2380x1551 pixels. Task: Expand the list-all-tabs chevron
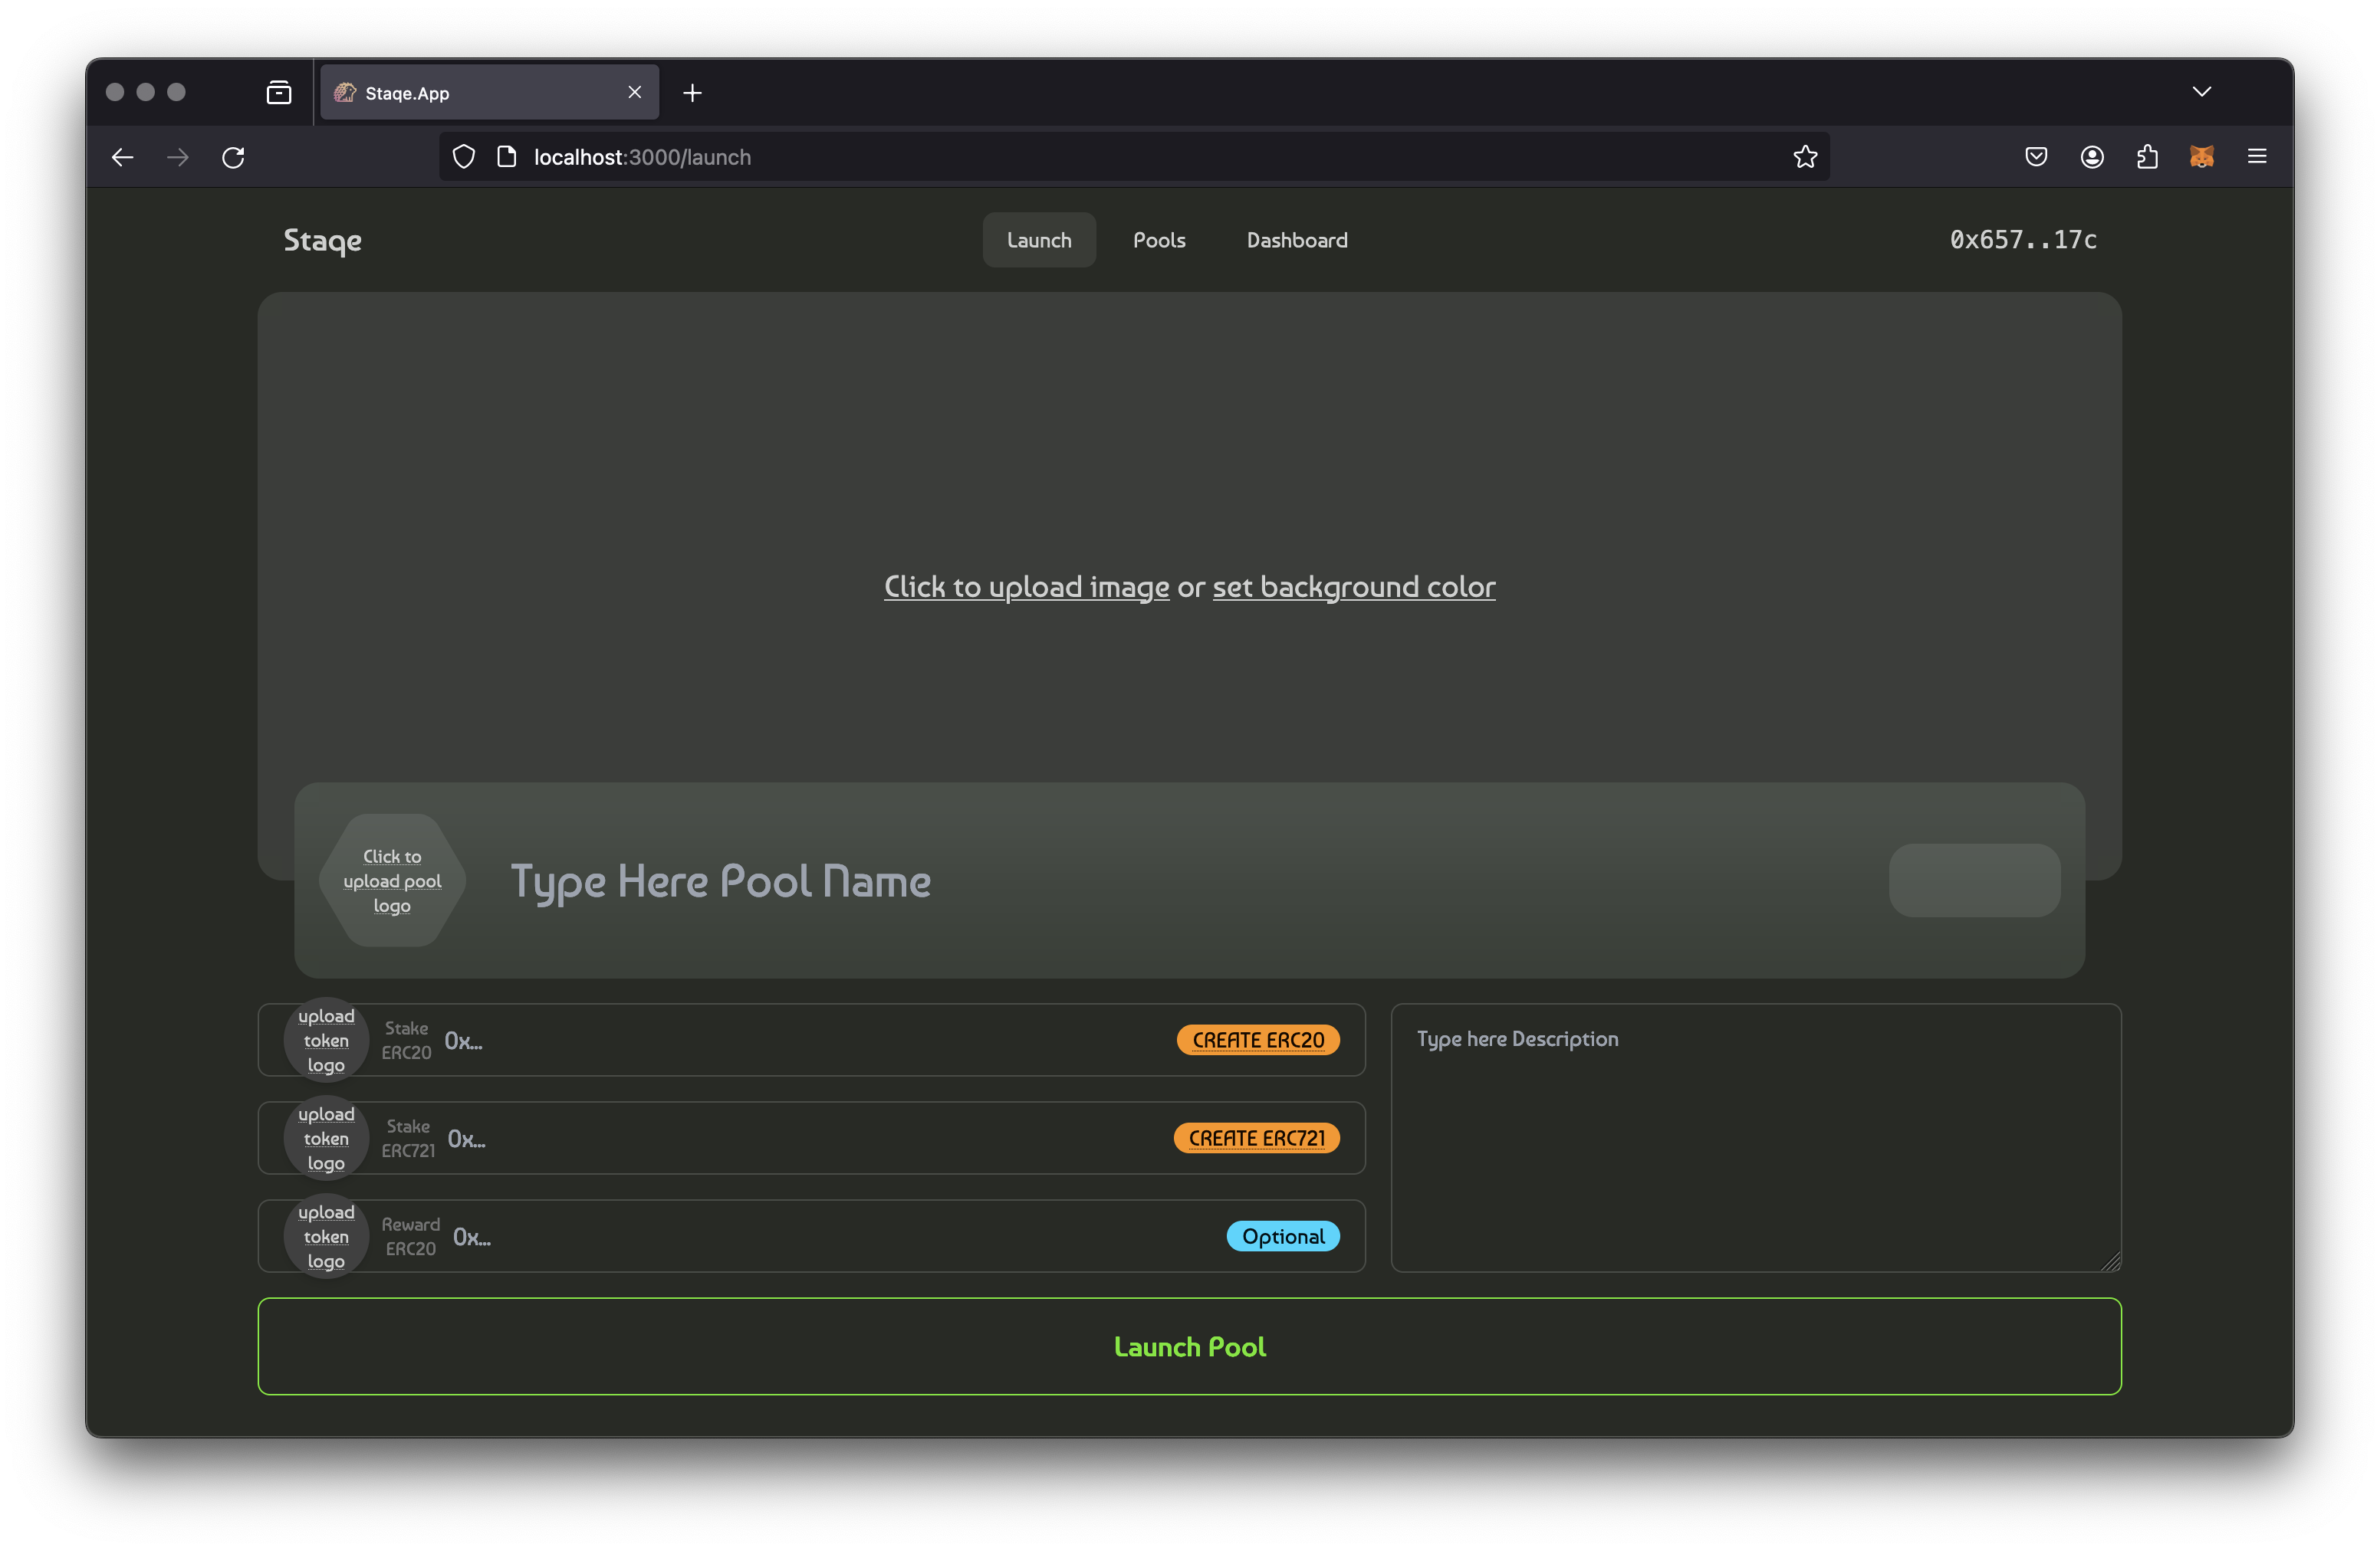click(2201, 92)
